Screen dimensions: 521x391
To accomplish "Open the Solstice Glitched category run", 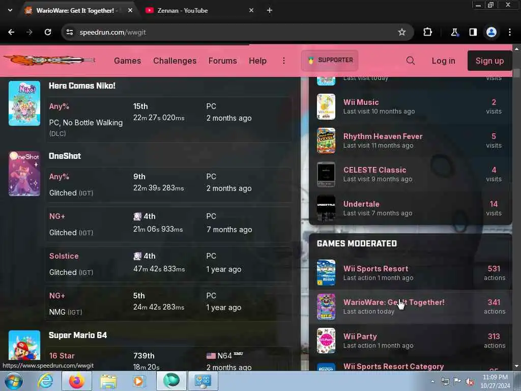I will click(x=168, y=264).
